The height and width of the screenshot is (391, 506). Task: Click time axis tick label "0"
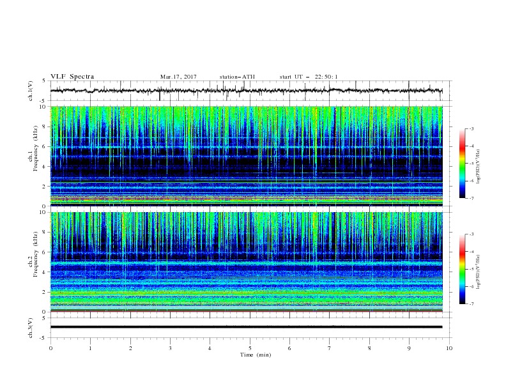pyautogui.click(x=50, y=348)
